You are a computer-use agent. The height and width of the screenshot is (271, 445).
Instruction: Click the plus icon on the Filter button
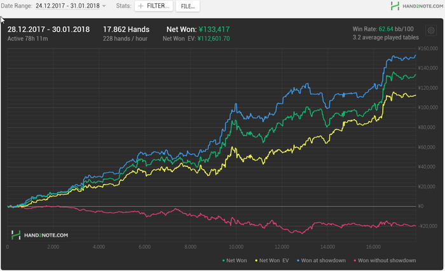(142, 6)
